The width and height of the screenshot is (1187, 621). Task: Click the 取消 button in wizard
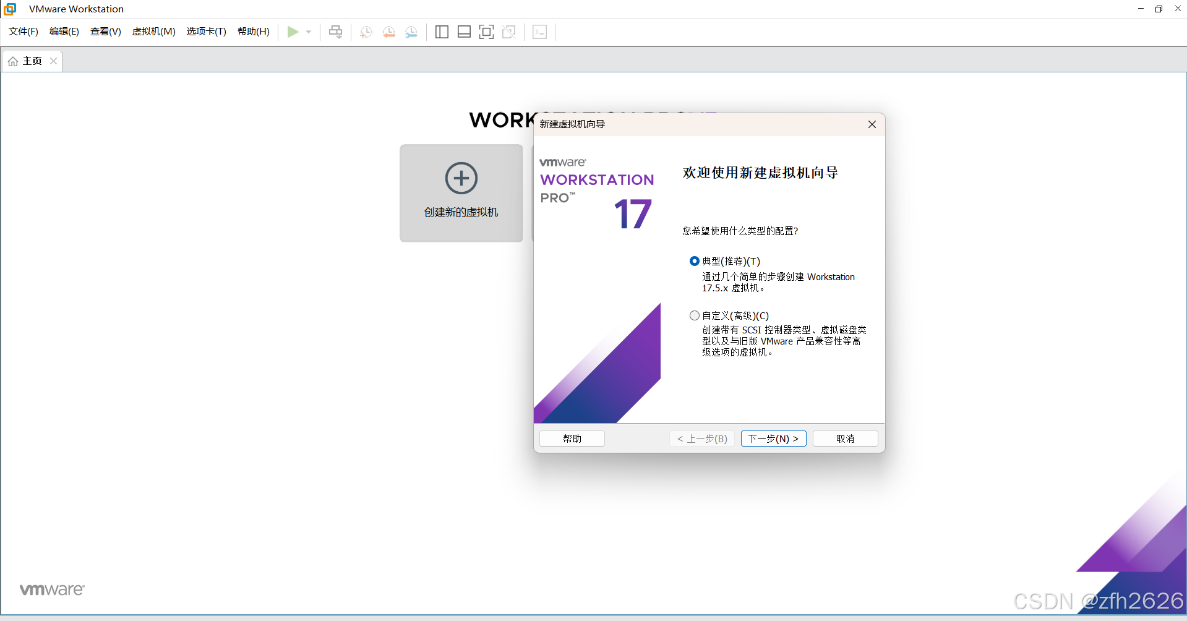pos(846,439)
